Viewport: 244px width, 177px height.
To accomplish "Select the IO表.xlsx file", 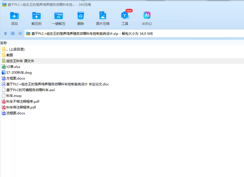I will coord(122,67).
